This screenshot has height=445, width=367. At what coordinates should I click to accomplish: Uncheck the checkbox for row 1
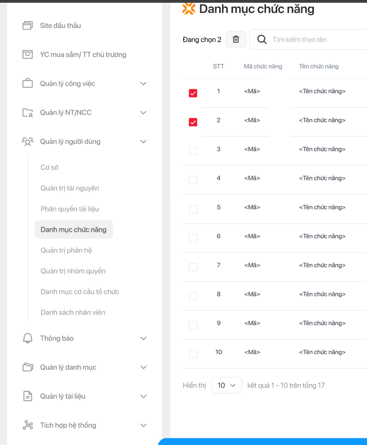(193, 93)
